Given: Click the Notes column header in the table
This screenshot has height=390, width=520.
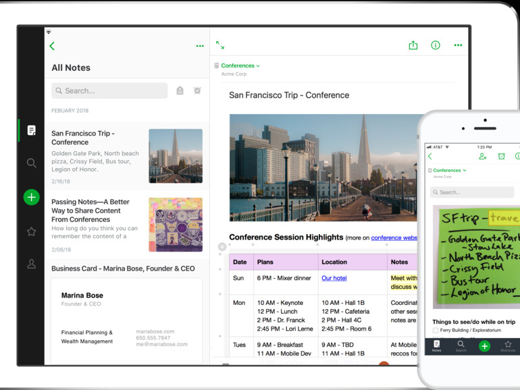Looking at the screenshot, I should tap(402, 262).
